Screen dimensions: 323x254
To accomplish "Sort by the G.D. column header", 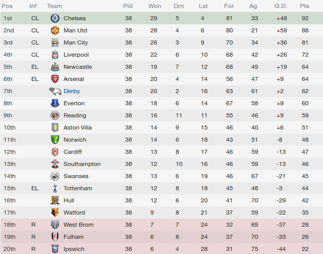I will click(x=281, y=6).
